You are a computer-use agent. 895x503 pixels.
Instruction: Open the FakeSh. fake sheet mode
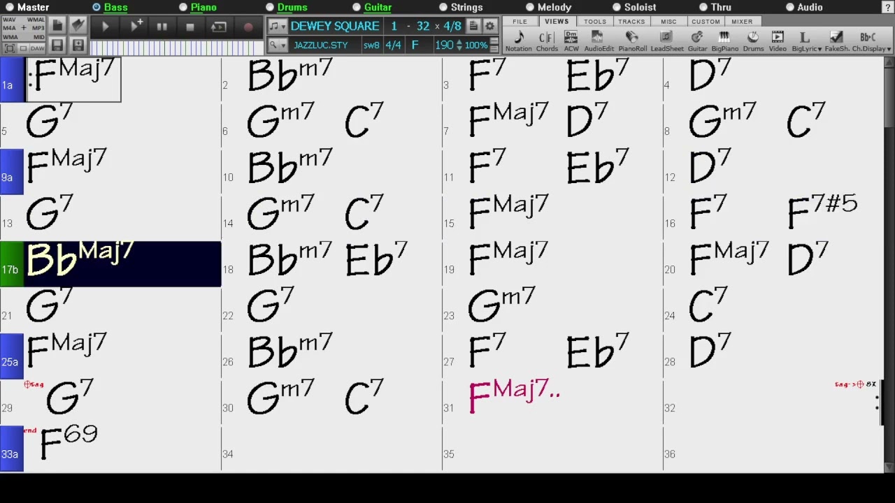tap(836, 41)
